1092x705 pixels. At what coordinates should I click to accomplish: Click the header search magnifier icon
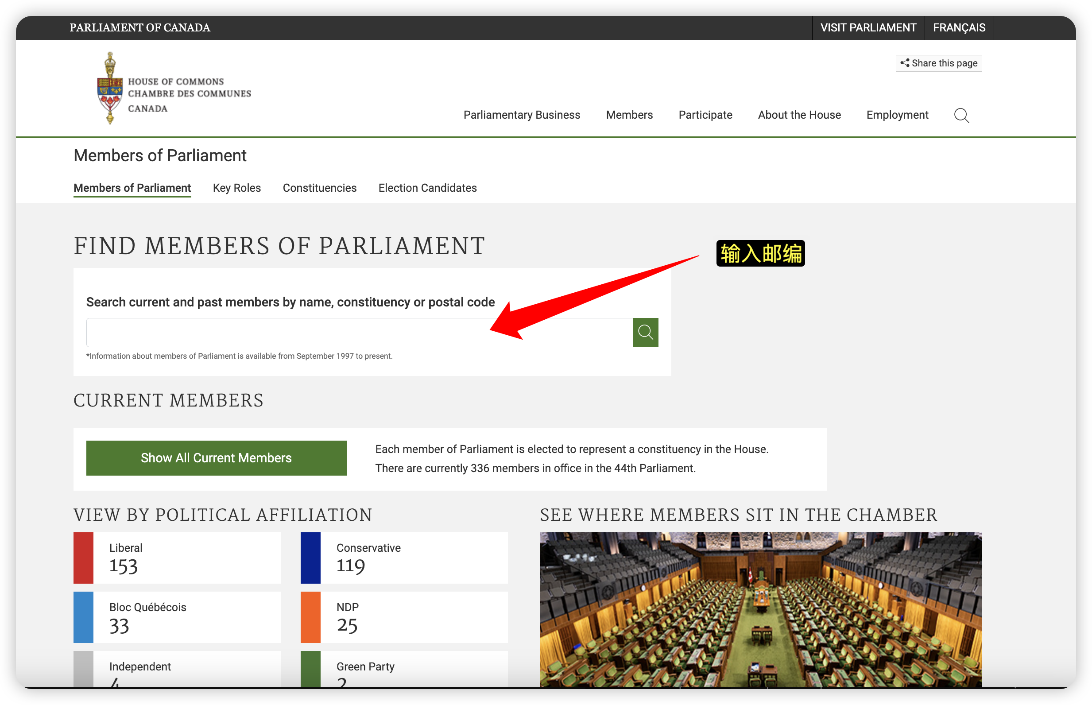coord(961,116)
